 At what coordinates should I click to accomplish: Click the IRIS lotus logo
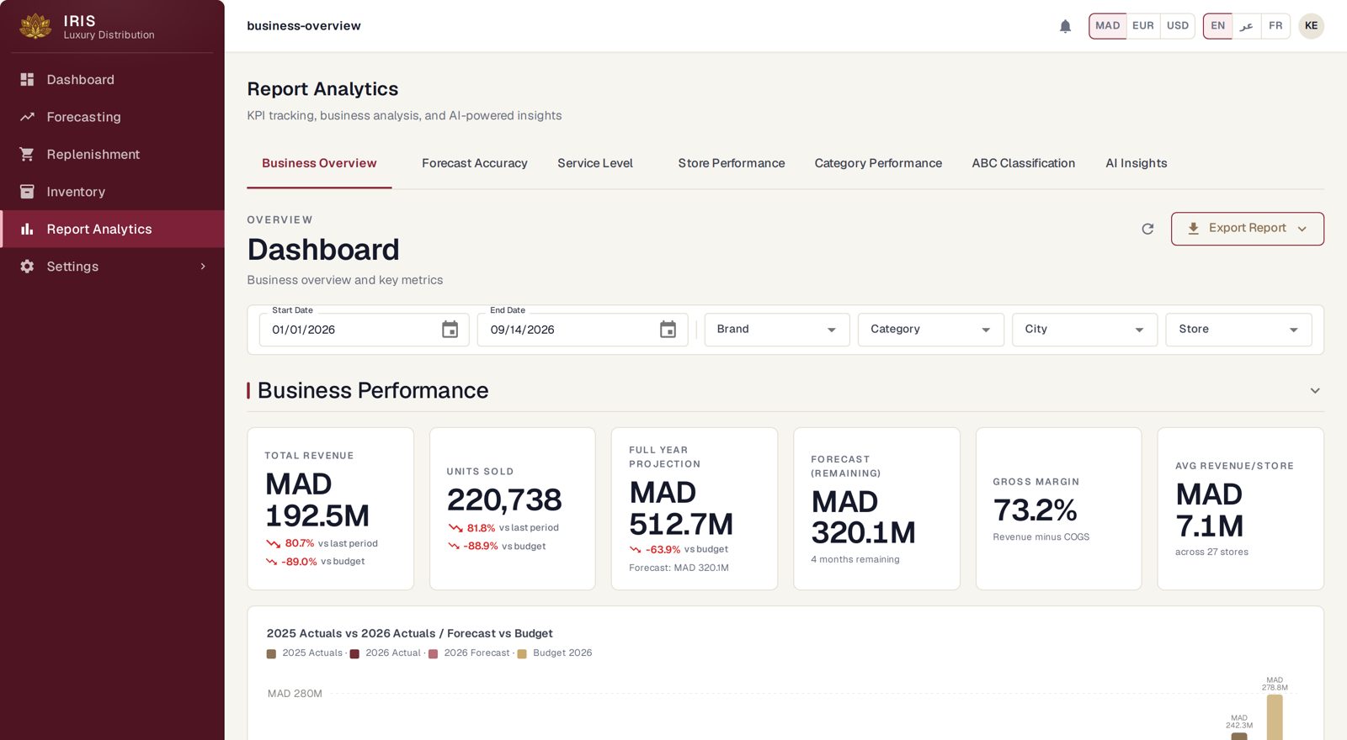pyautogui.click(x=35, y=26)
